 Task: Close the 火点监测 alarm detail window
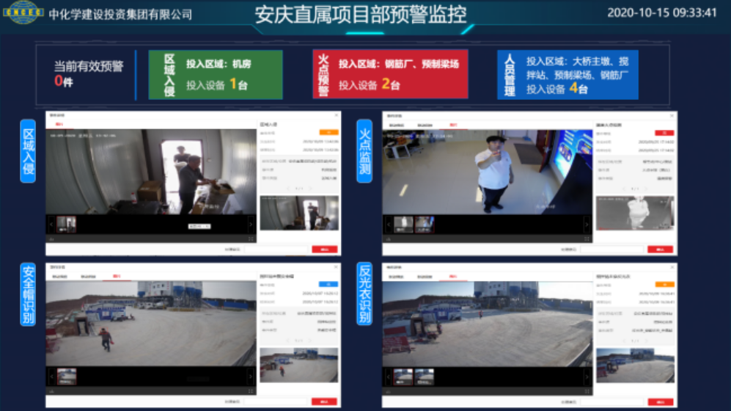(672, 116)
